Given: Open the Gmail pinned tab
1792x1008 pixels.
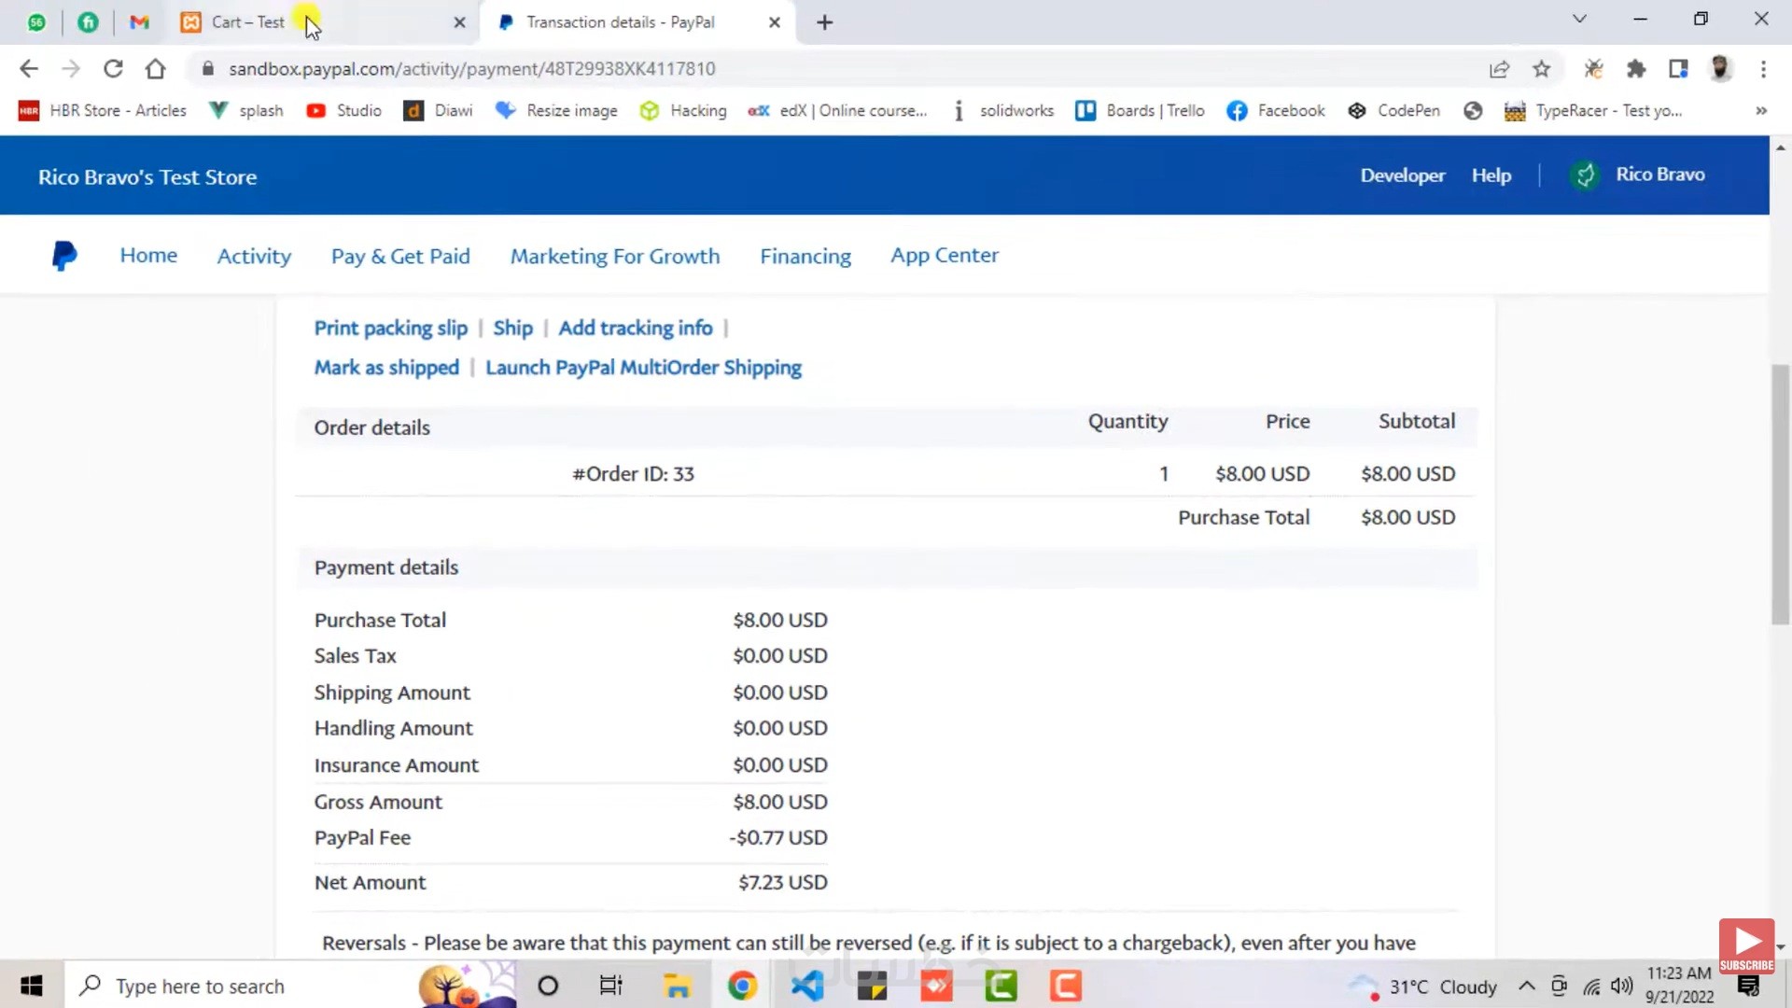Looking at the screenshot, I should (x=139, y=22).
